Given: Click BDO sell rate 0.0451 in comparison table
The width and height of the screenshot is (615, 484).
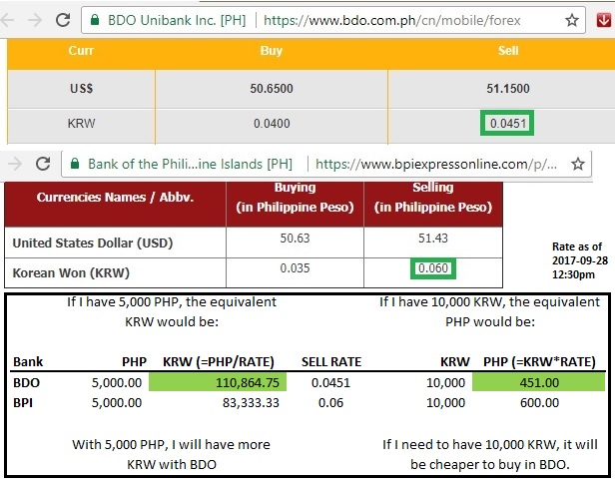Looking at the screenshot, I should coord(331,382).
